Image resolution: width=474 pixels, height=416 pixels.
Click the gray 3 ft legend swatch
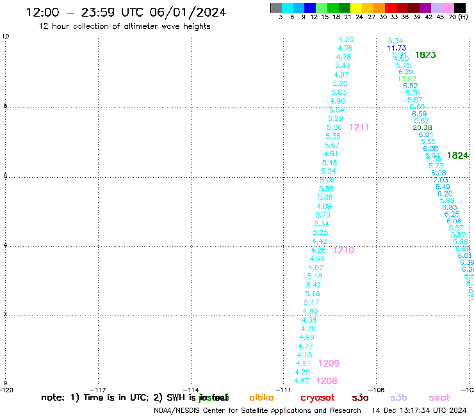276,8
